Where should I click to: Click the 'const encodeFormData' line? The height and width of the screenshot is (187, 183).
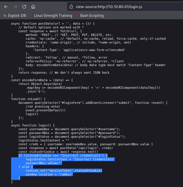(x=42, y=80)
